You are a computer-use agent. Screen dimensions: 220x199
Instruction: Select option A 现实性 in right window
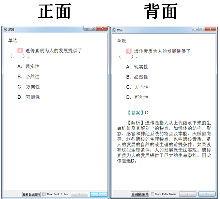point(137,67)
